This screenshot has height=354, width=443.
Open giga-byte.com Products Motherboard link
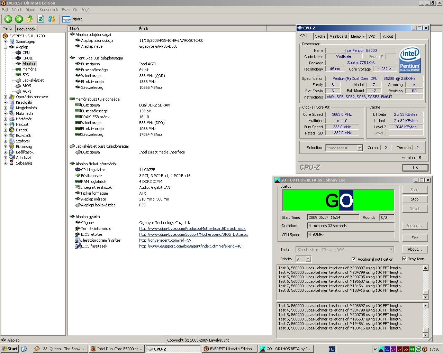point(192,229)
